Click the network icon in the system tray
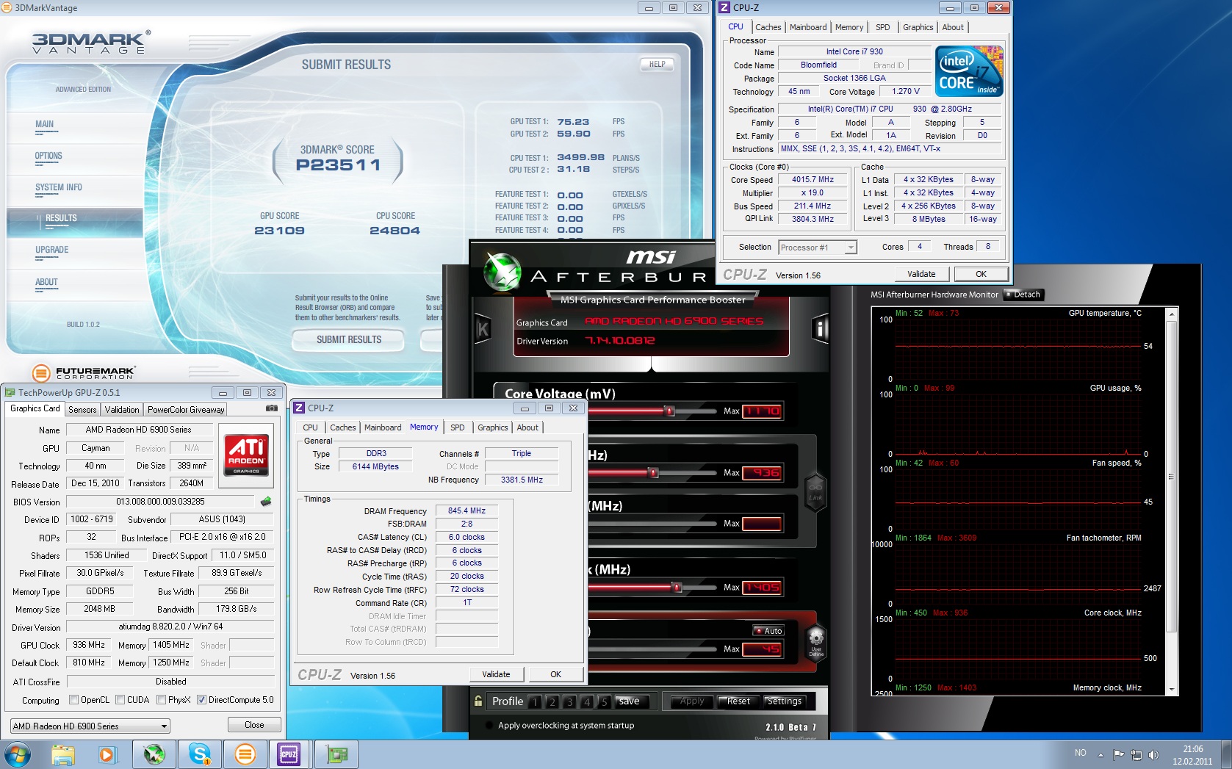This screenshot has width=1232, height=769. click(1136, 754)
